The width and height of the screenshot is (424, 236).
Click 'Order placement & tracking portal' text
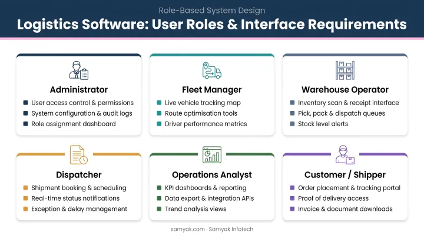point(349,188)
